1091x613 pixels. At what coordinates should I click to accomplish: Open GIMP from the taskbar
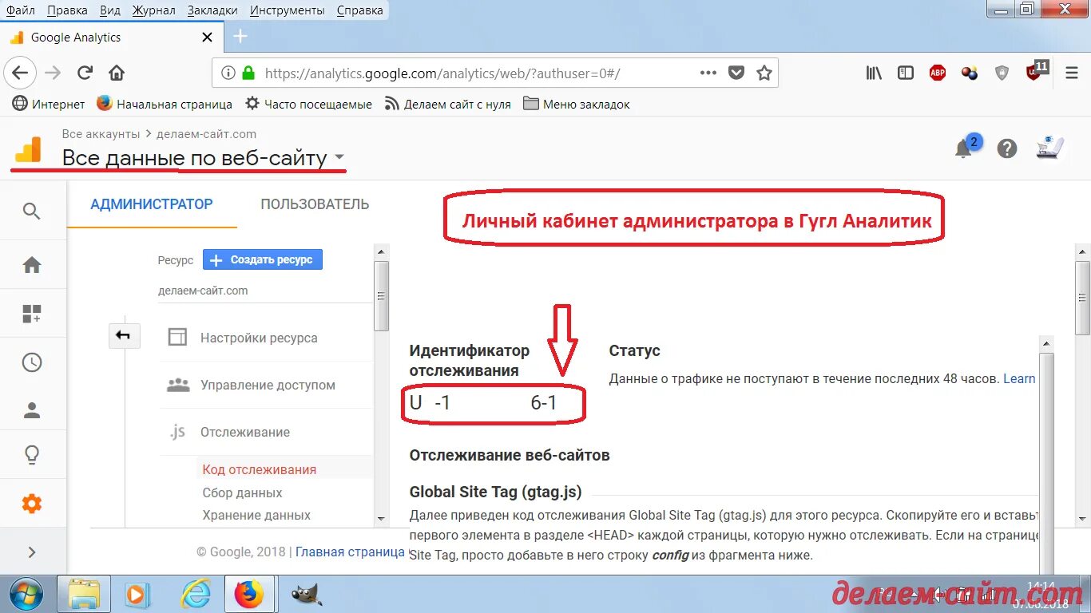306,595
